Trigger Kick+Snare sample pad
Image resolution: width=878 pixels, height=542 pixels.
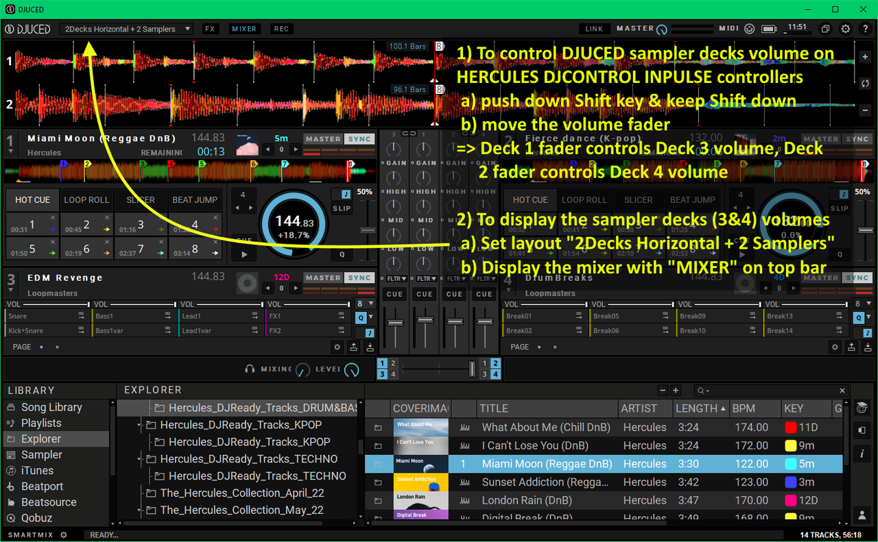click(x=47, y=331)
